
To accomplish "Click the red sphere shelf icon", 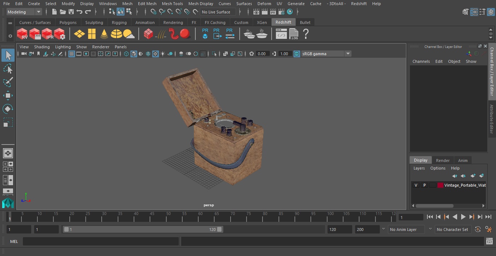I will (185, 34).
